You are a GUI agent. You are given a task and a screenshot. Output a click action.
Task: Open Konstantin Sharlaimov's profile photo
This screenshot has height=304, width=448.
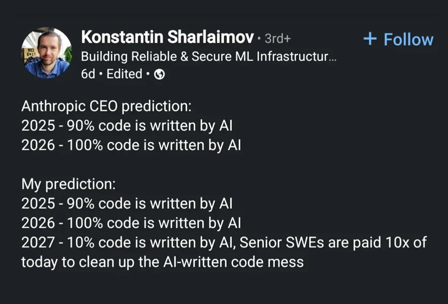47,53
